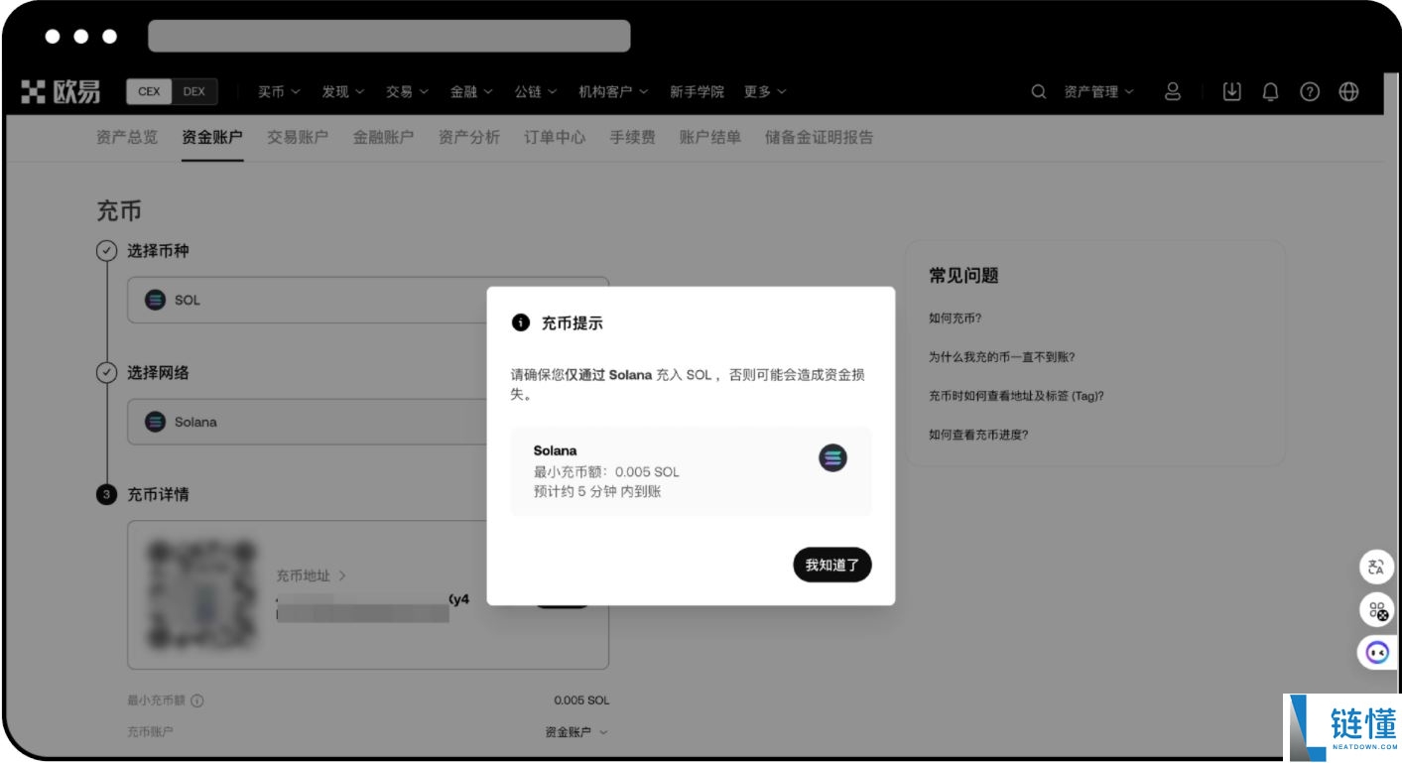This screenshot has width=1402, height=763.
Task: Switch to the 储备金证明报告 tab
Action: point(820,137)
